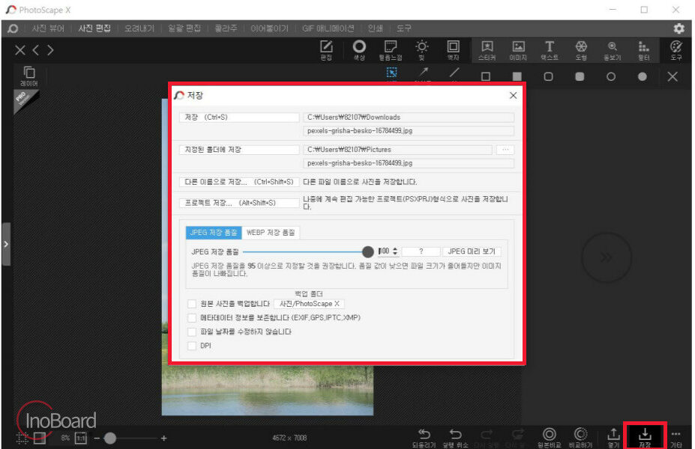Click 프로젝트 저장 button
Screen dimensions: 695x449
tap(239, 203)
